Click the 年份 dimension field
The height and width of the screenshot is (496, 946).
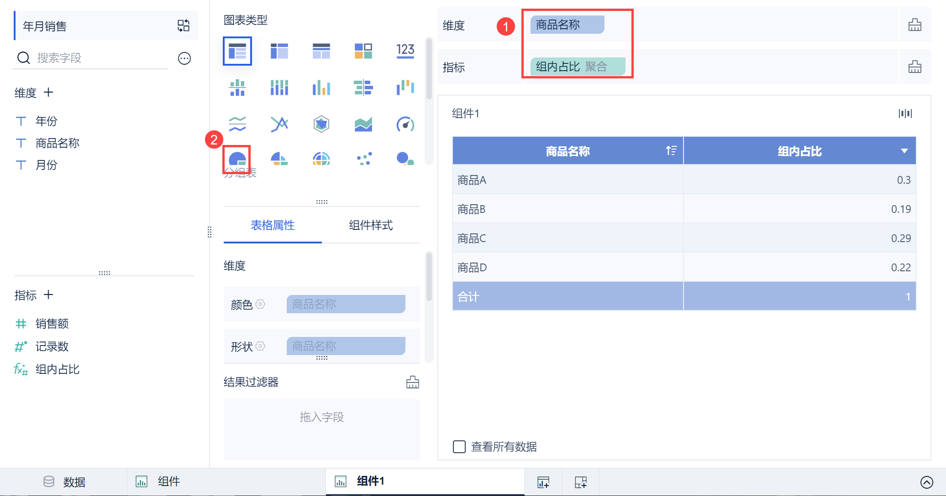point(46,121)
